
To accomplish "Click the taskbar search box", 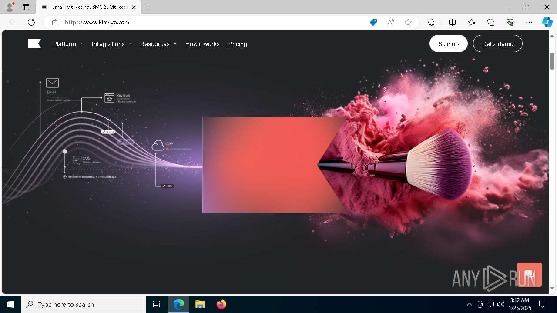I will 84,304.
